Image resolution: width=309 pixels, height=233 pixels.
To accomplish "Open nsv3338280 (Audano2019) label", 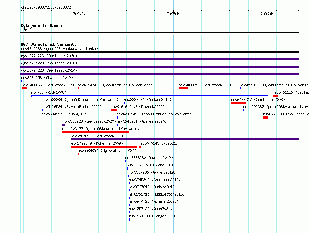I will 149,158.
